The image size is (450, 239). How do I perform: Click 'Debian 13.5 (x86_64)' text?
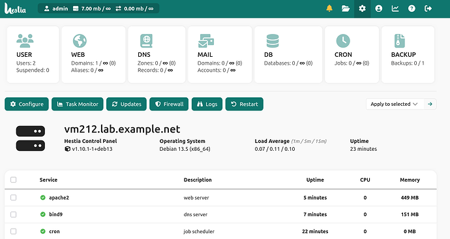pos(185,149)
